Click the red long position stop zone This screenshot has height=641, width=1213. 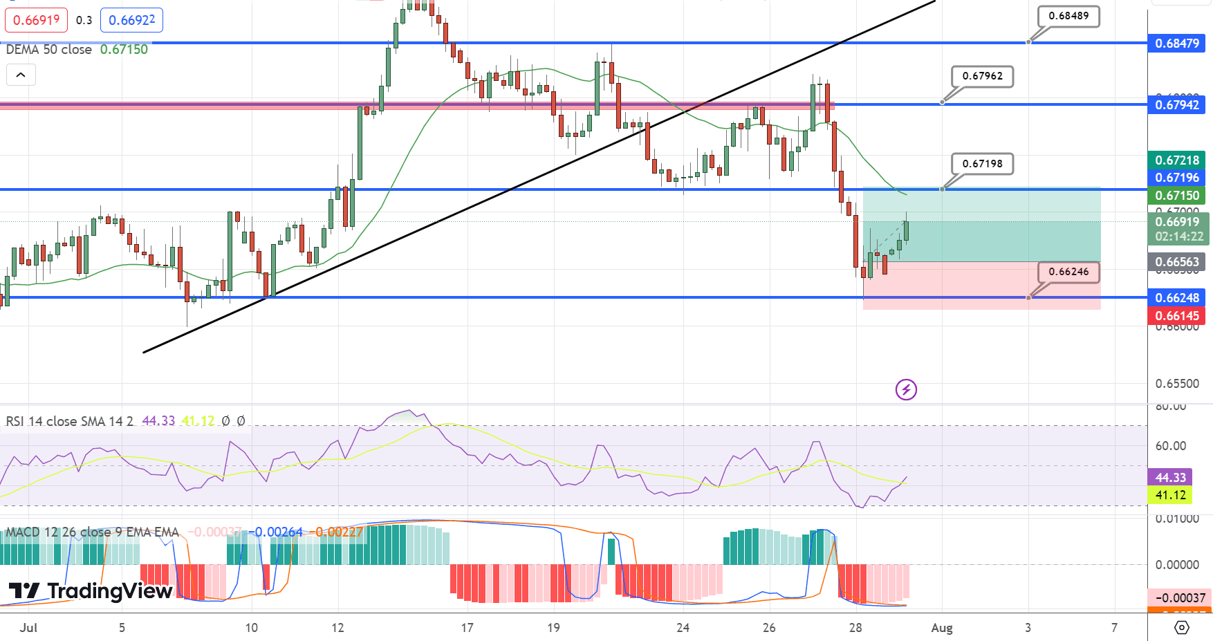(x=982, y=286)
